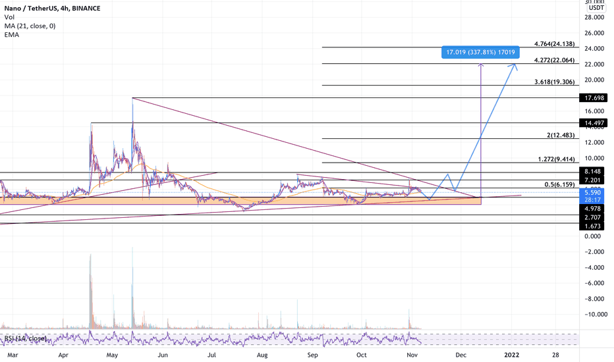
Task: Click the 17.698 price line tag
Action: [593, 98]
